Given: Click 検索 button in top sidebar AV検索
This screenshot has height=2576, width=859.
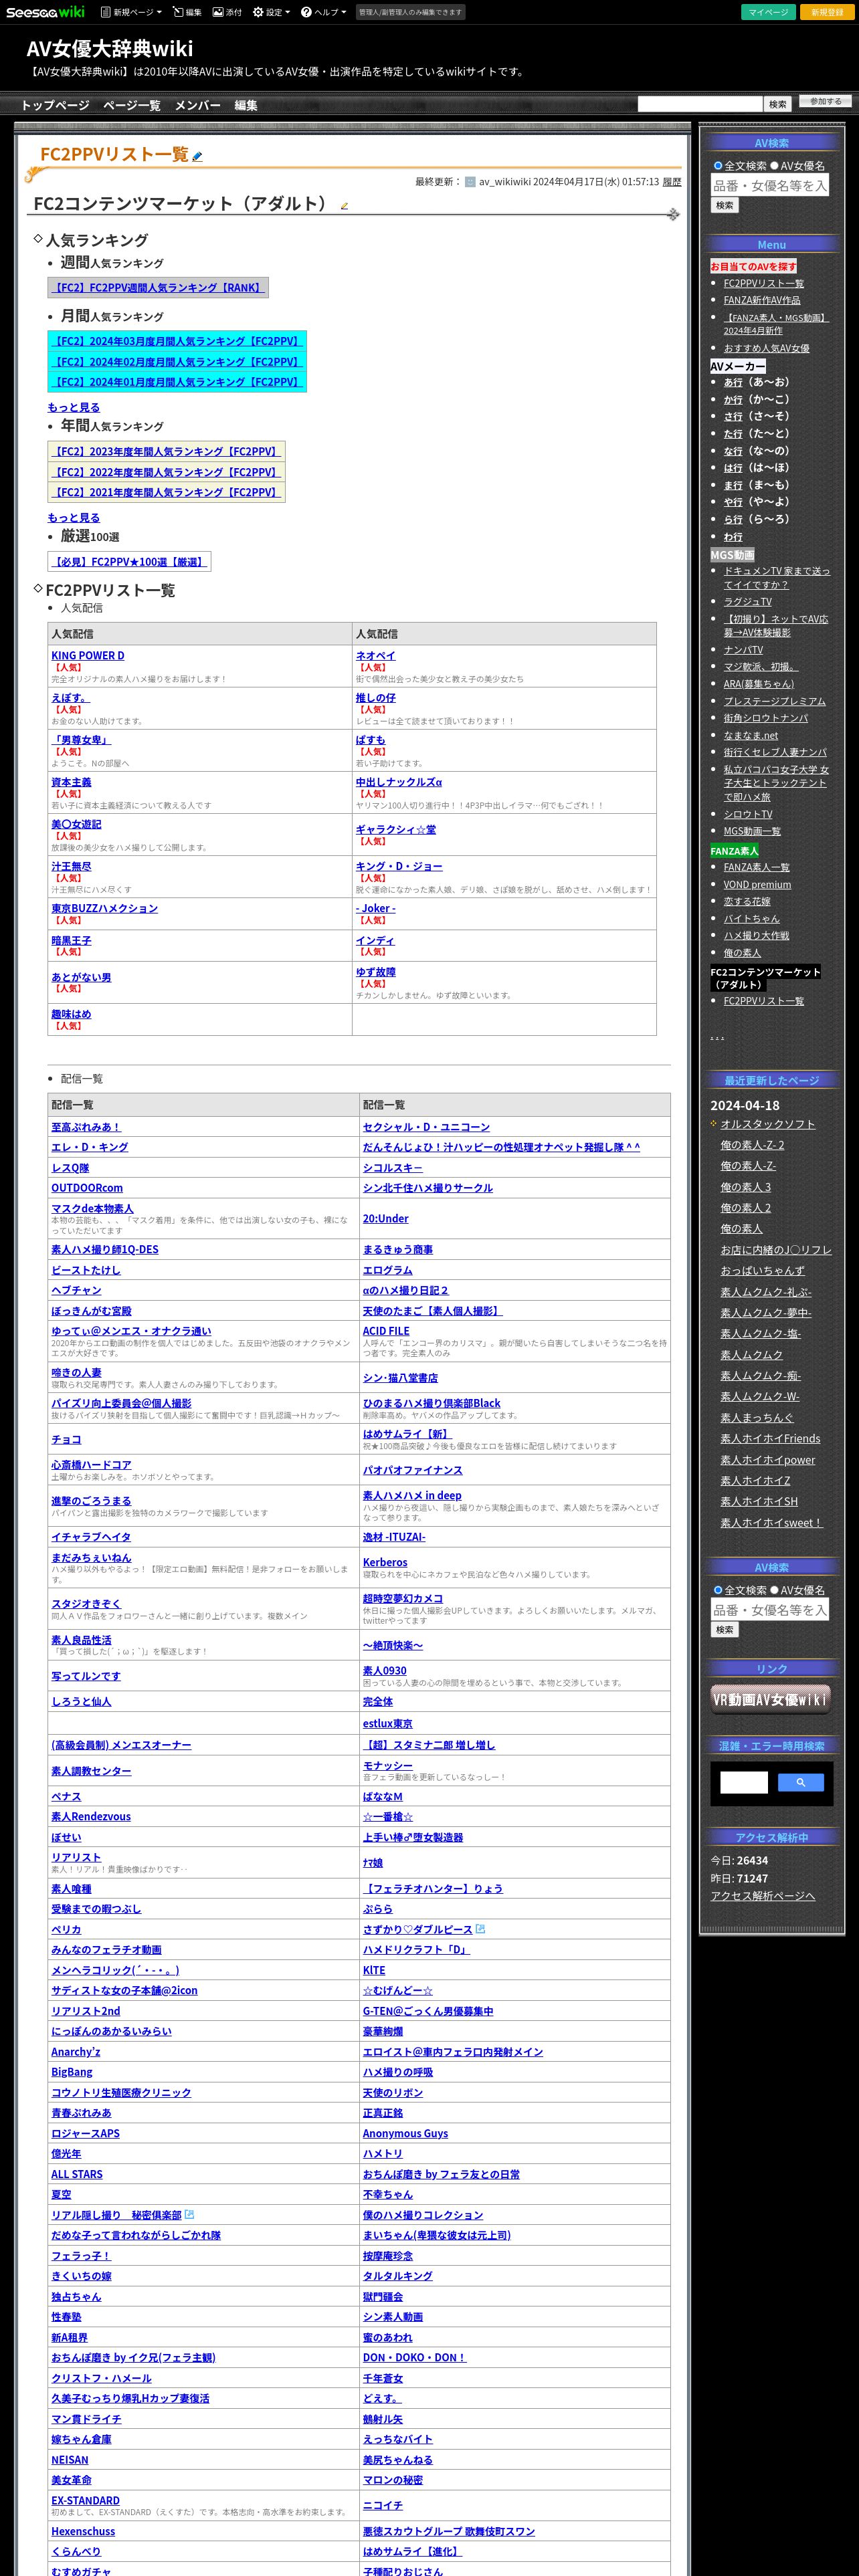Looking at the screenshot, I should point(725,205).
